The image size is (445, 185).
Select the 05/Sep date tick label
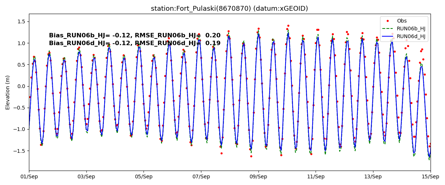(144, 176)
